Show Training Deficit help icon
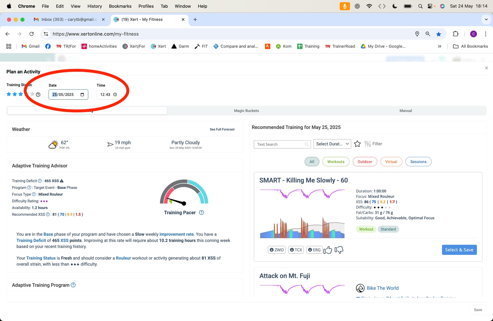The width and height of the screenshot is (493, 321). [40, 181]
